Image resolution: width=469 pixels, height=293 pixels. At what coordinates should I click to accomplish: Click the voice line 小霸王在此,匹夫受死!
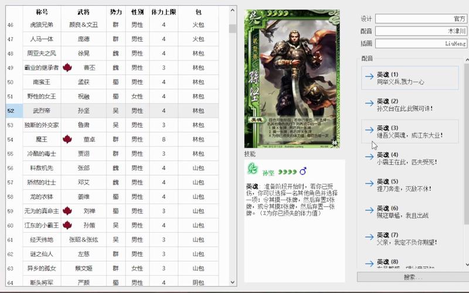407,162
